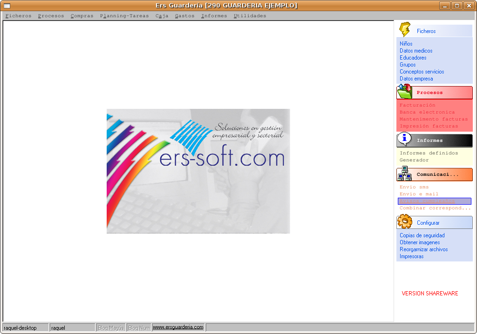Click the green folder Procesos icon
This screenshot has width=477, height=334.
(x=405, y=92)
